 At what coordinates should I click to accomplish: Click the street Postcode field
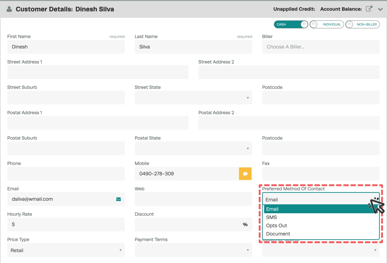coord(321,98)
